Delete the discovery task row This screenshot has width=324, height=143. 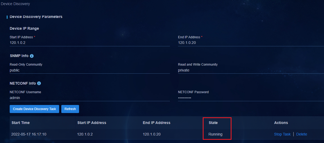(x=302, y=134)
